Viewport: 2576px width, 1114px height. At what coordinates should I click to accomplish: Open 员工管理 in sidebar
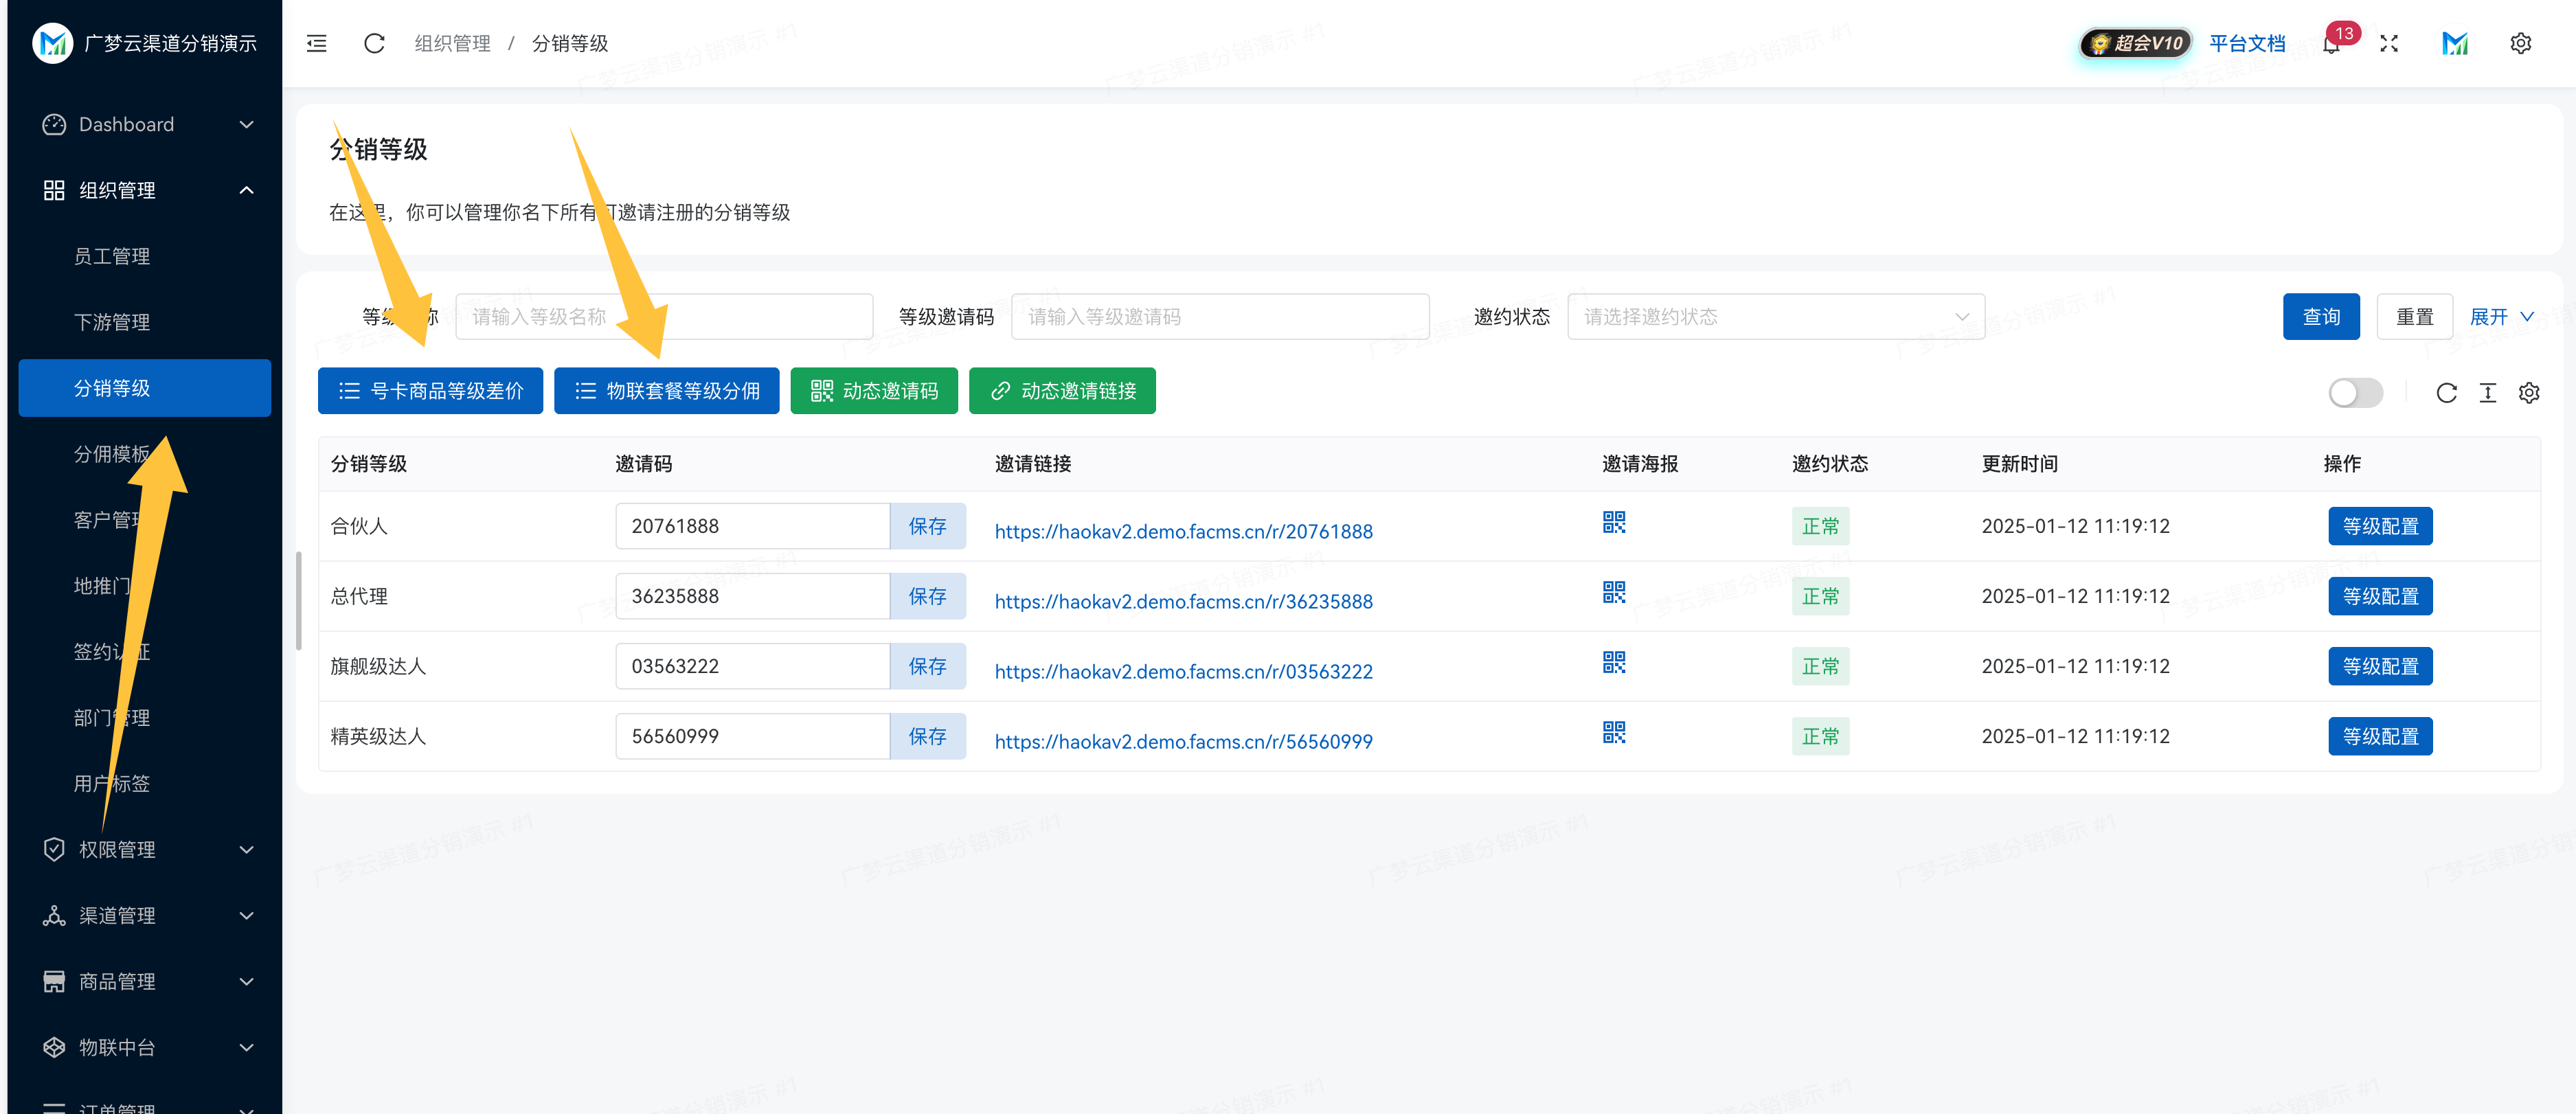112,256
